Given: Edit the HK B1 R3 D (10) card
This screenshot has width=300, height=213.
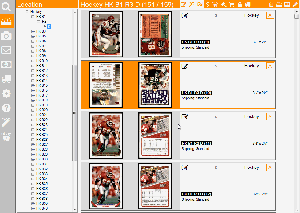Looking at the screenshot, I should tap(185, 66).
